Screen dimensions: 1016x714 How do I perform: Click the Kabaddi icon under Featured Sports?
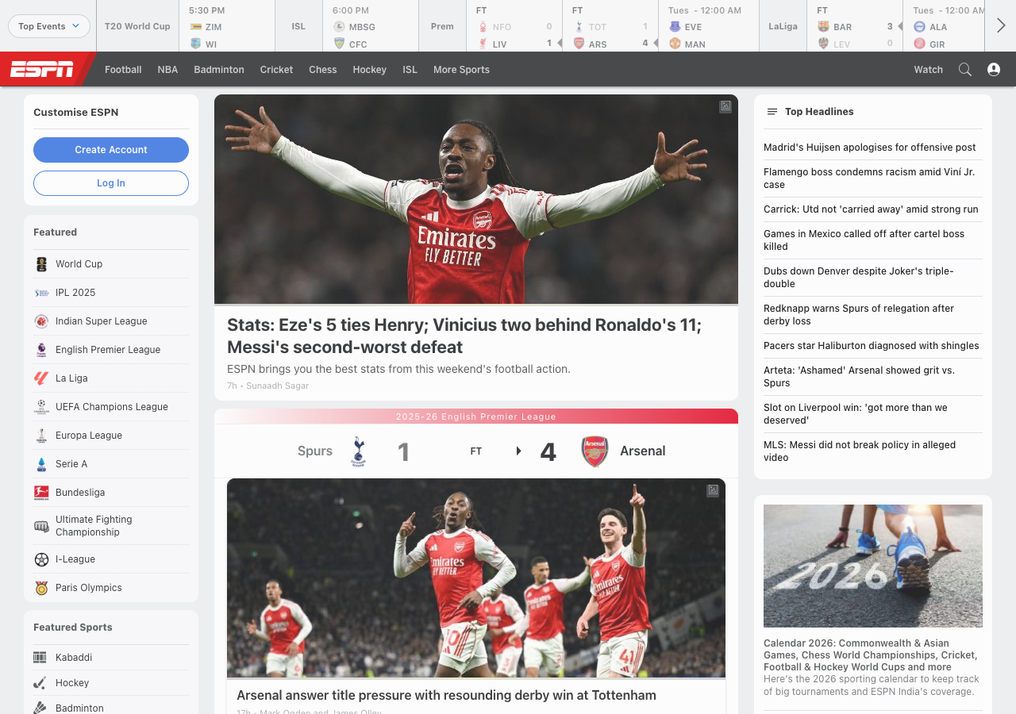[41, 657]
